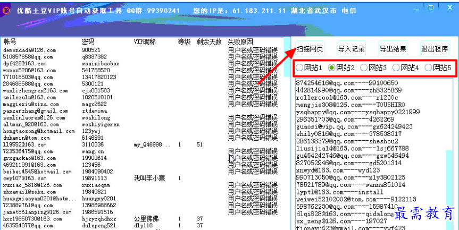Select the wunan5206@163.com account row
The height and width of the screenshot is (230, 459).
click(140, 71)
